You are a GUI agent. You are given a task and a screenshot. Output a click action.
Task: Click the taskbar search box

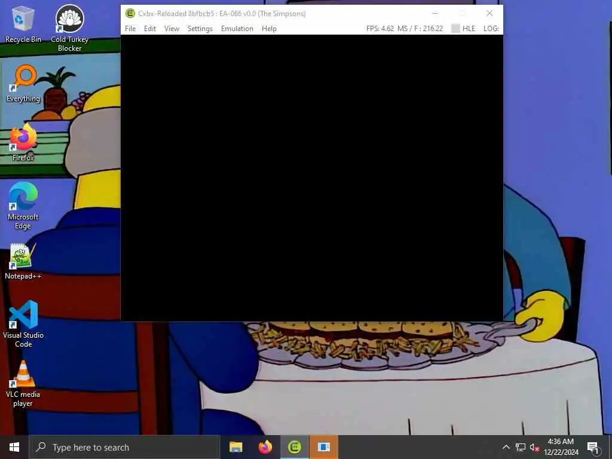pyautogui.click(x=124, y=447)
